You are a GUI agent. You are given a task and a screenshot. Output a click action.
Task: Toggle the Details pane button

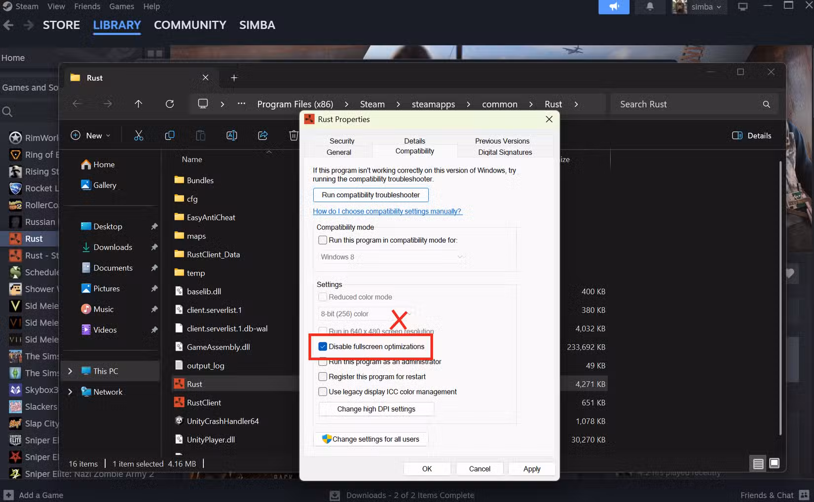pos(752,136)
